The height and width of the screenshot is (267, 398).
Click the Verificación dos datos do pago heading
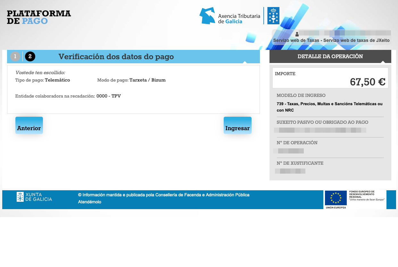pos(116,57)
